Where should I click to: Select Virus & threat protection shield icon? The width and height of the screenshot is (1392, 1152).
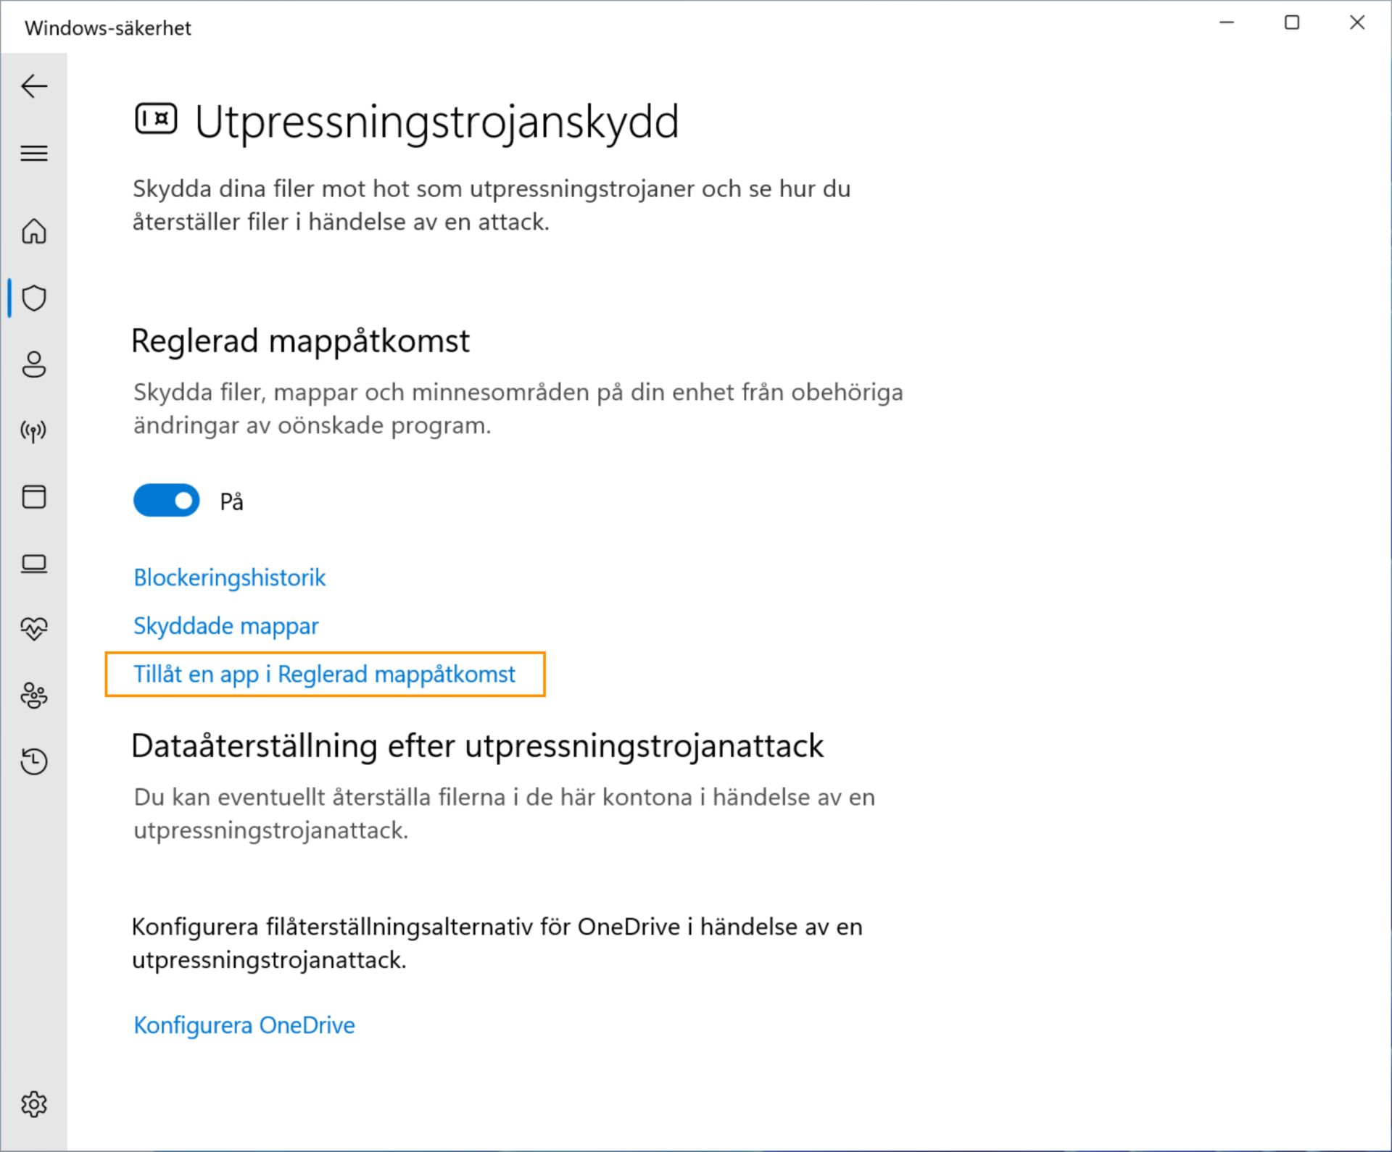coord(34,298)
